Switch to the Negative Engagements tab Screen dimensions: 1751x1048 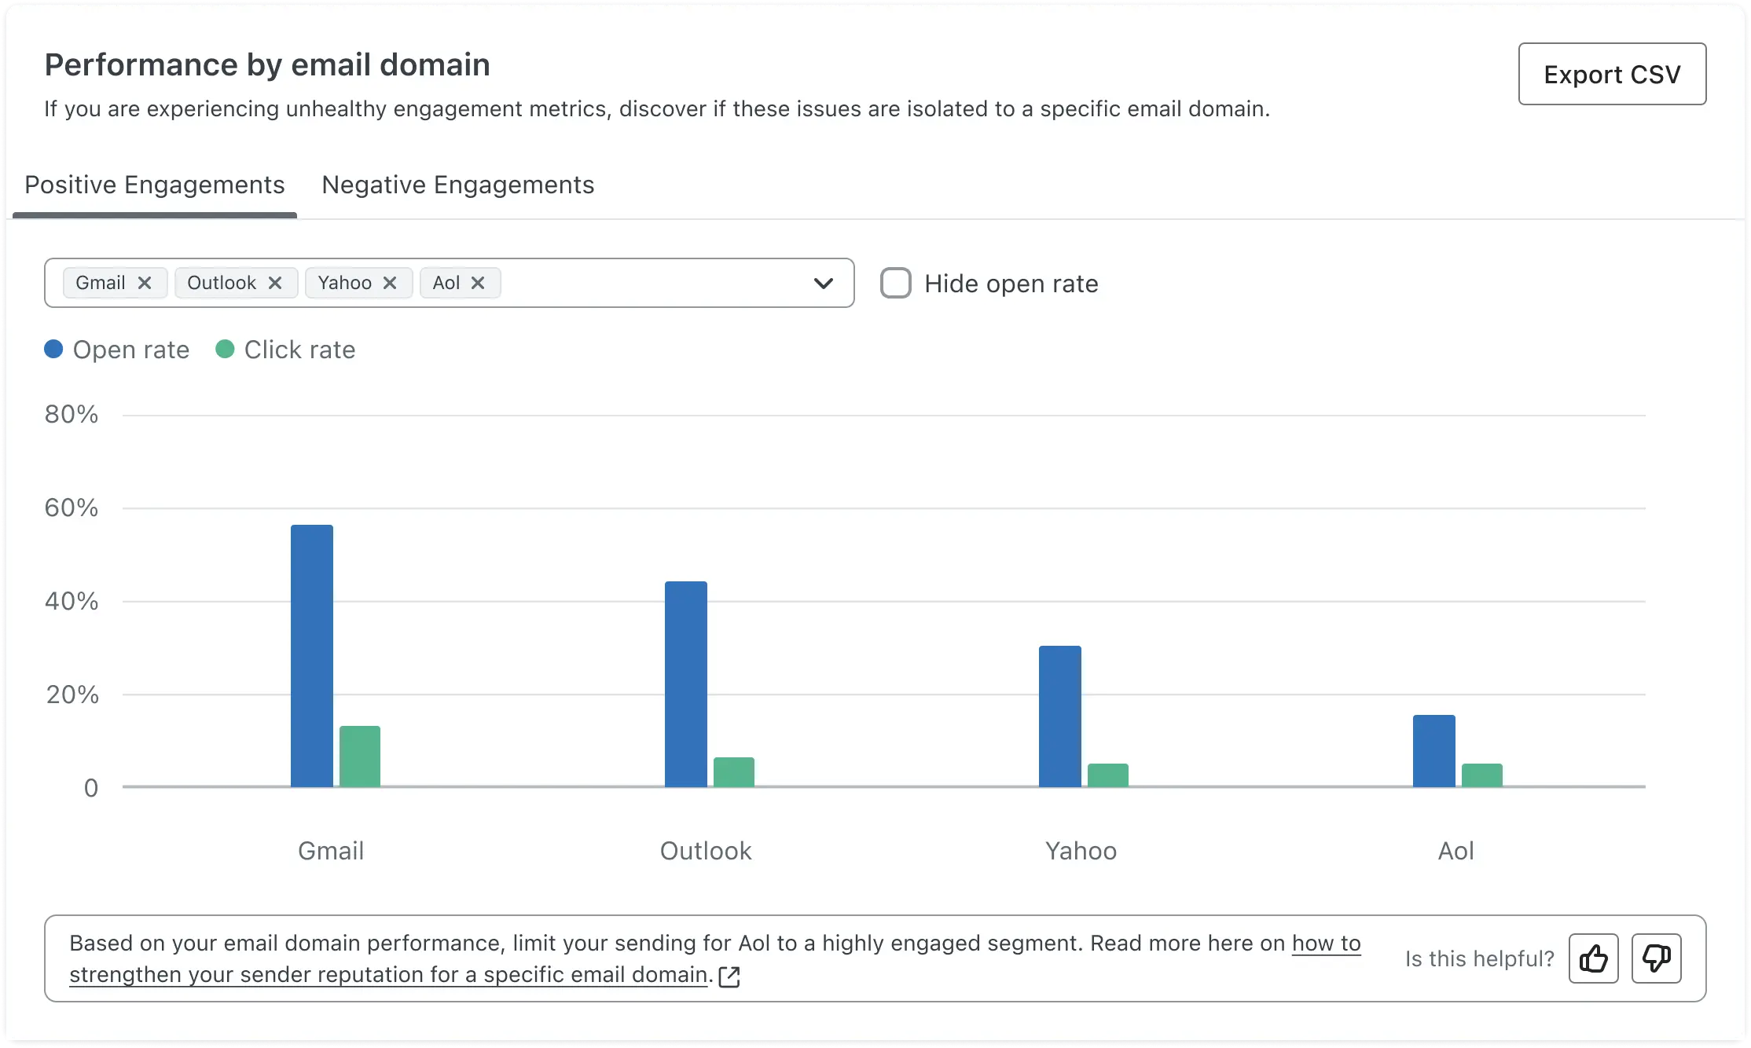(x=457, y=185)
